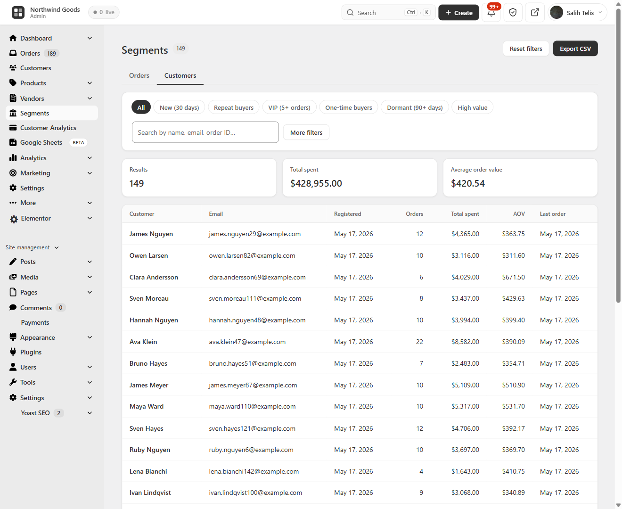
Task: Click the shield security icon
Action: click(513, 12)
